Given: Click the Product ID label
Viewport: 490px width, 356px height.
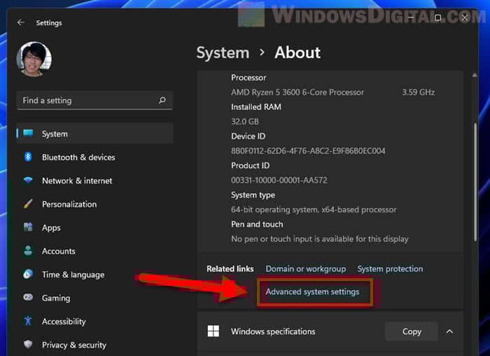Looking at the screenshot, I should click(x=250, y=165).
